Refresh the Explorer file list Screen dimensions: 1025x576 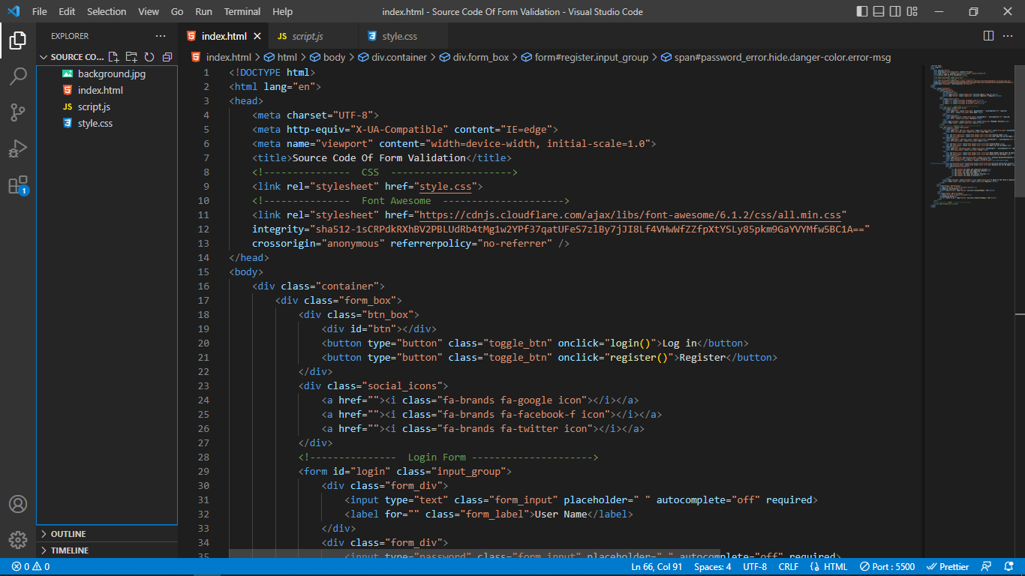pyautogui.click(x=149, y=57)
